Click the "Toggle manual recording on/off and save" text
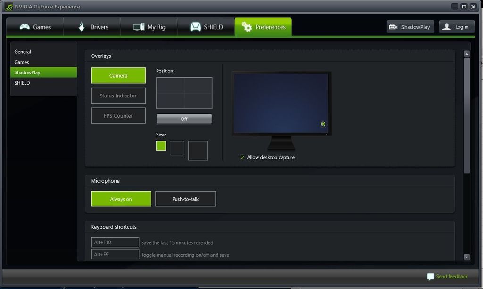 tap(185, 255)
